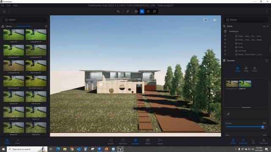Open the Home screen icon
The height and width of the screenshot is (152, 271).
(x=4, y=11)
